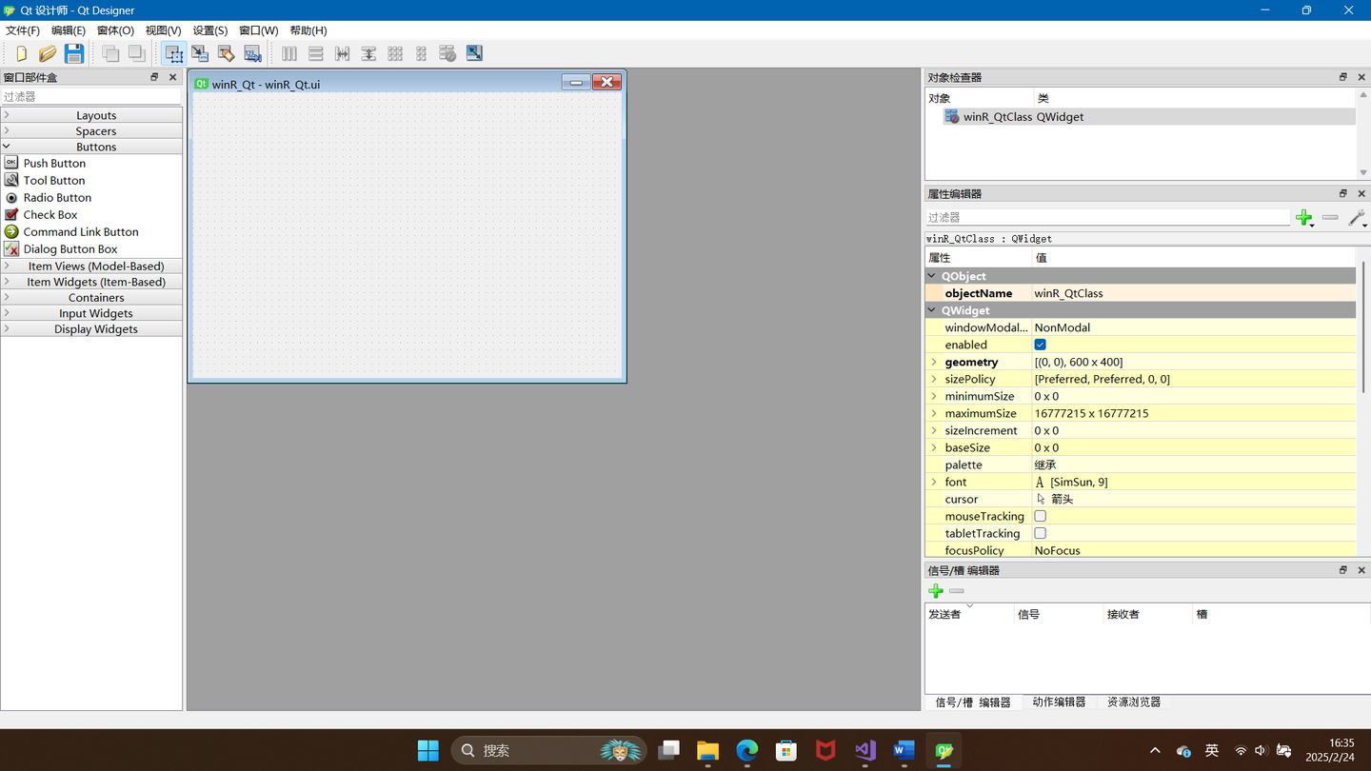Uncheck the enabled property checkbox
The width and height of the screenshot is (1371, 771).
1040,344
